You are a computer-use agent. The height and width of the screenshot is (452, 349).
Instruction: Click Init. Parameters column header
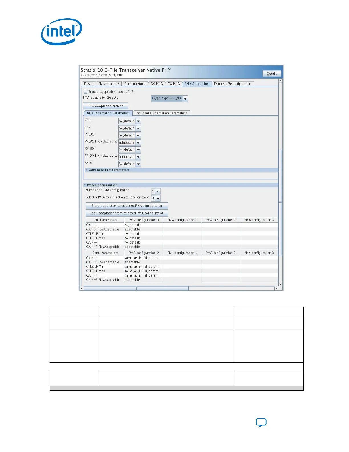[x=105, y=220]
